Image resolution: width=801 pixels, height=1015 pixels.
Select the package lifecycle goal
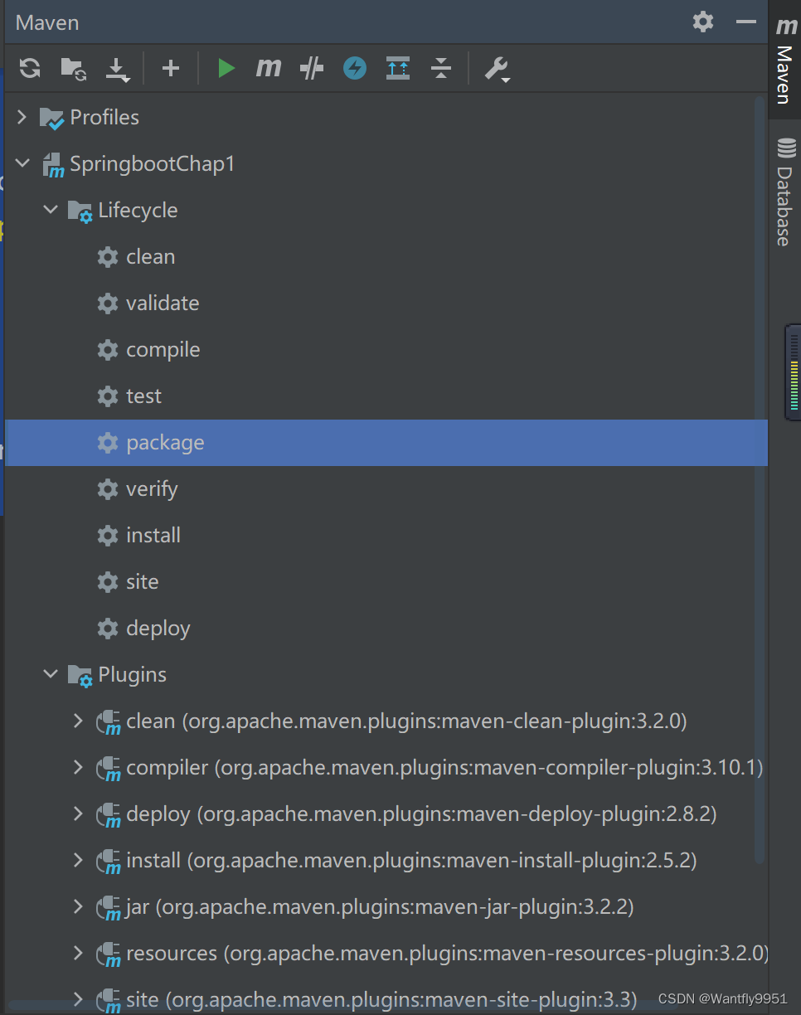pos(386,442)
